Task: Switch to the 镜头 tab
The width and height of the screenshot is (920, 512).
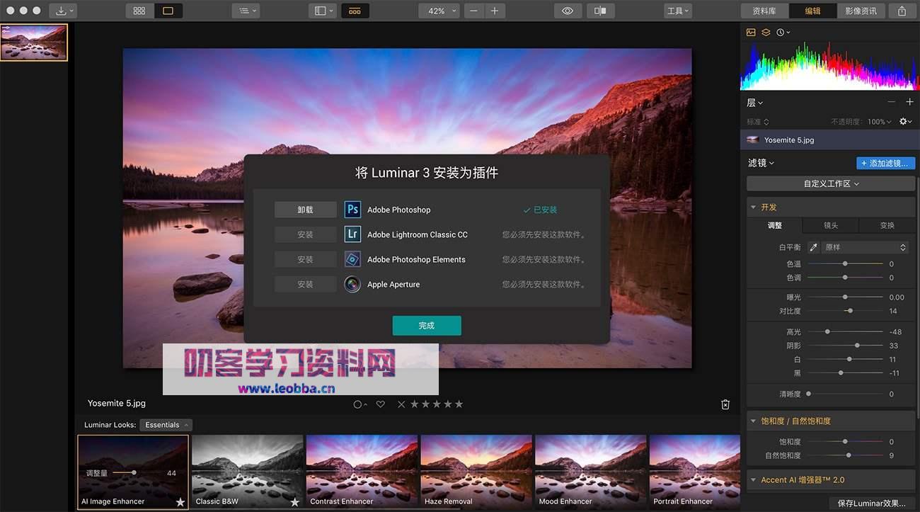Action: click(831, 225)
